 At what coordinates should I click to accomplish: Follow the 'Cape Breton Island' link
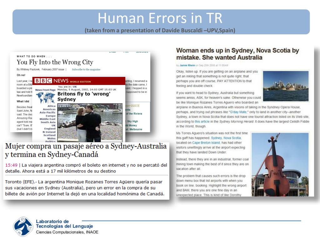(206, 142)
